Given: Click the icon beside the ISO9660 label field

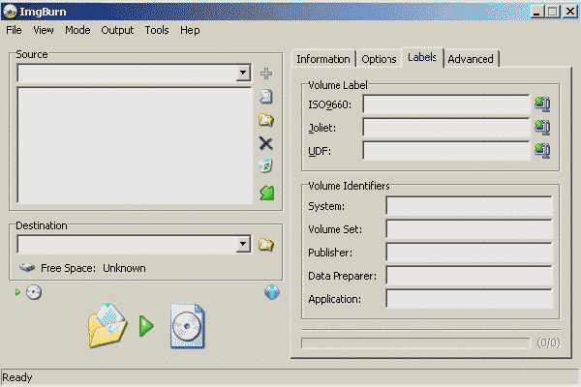Looking at the screenshot, I should (x=542, y=104).
